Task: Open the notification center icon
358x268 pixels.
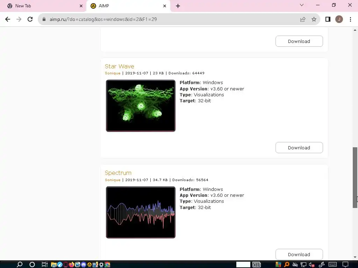Action: [345, 265]
